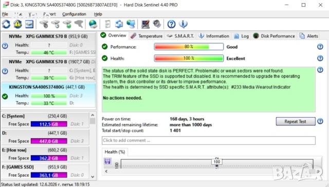Click the help icon beside status text box
The image size is (329, 187).
coord(320,69)
